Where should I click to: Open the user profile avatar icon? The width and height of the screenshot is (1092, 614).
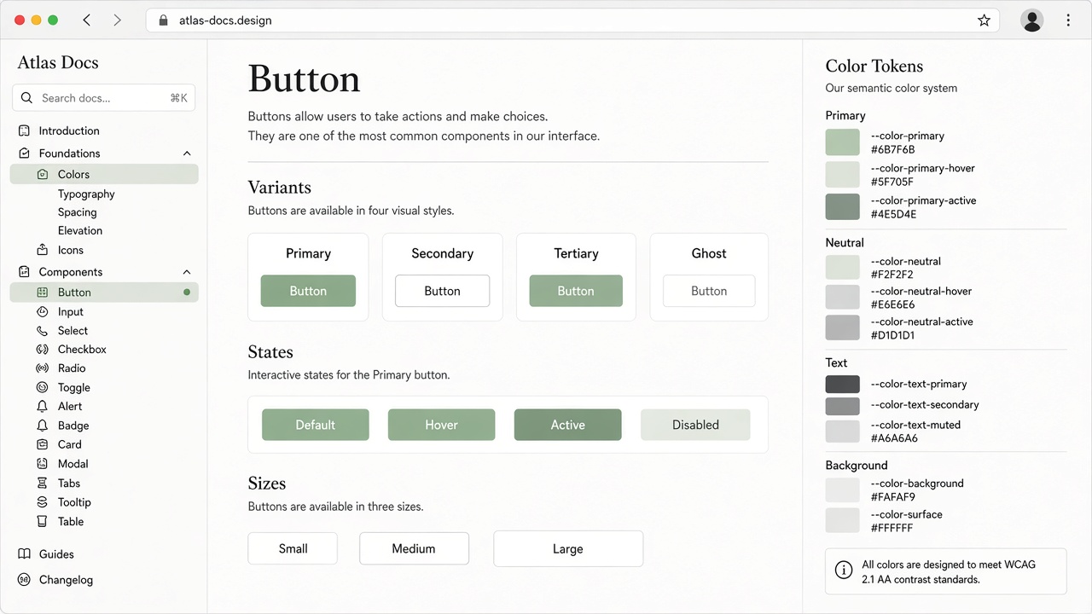(x=1032, y=20)
